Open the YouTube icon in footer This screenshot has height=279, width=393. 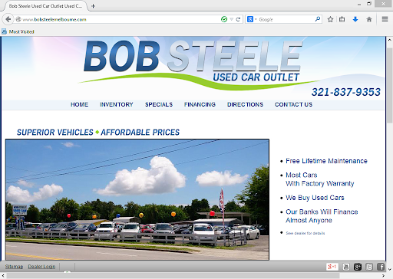pyautogui.click(x=346, y=267)
